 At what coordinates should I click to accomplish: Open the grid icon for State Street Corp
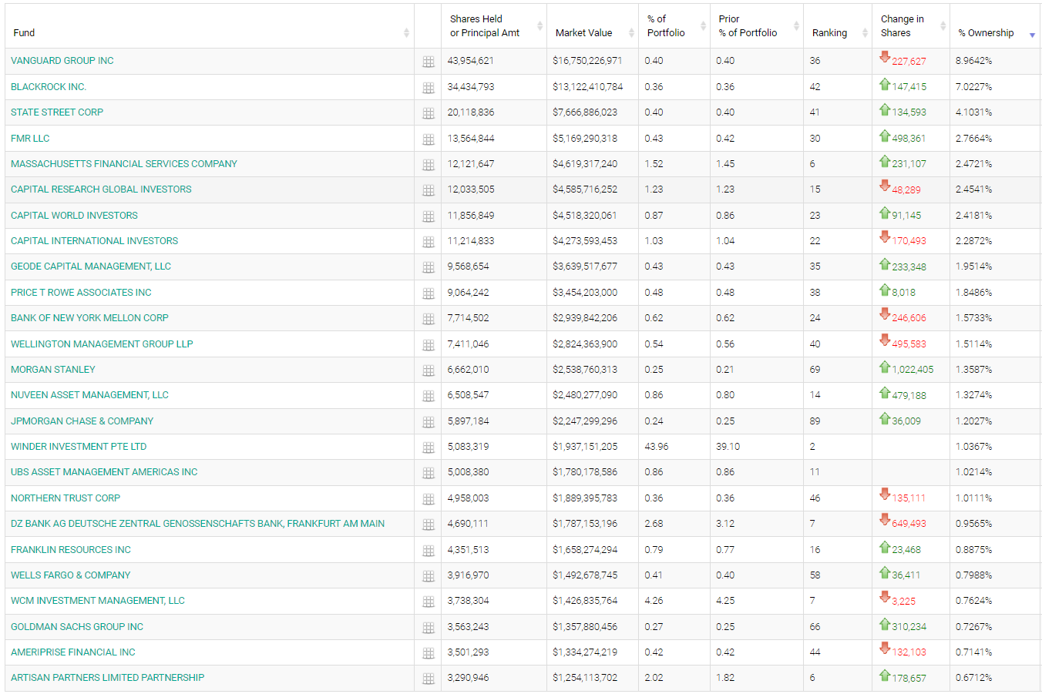[429, 113]
